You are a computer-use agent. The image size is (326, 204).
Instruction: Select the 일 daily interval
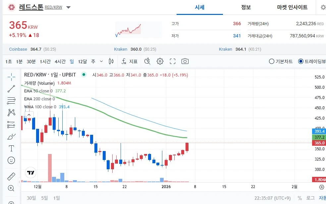[72, 62]
